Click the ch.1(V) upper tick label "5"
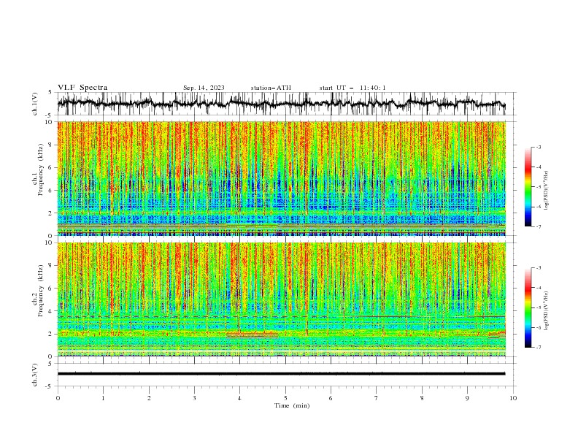The image size is (578, 447). coord(50,93)
